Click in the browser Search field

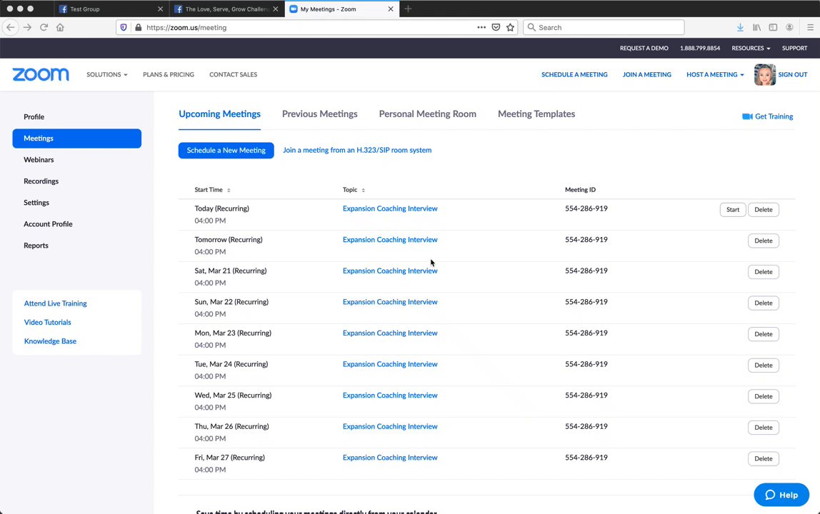[x=604, y=27]
